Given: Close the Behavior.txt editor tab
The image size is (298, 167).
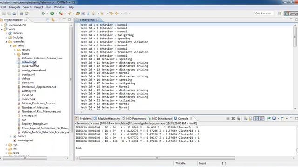Looking at the screenshot, I should coord(97,19).
